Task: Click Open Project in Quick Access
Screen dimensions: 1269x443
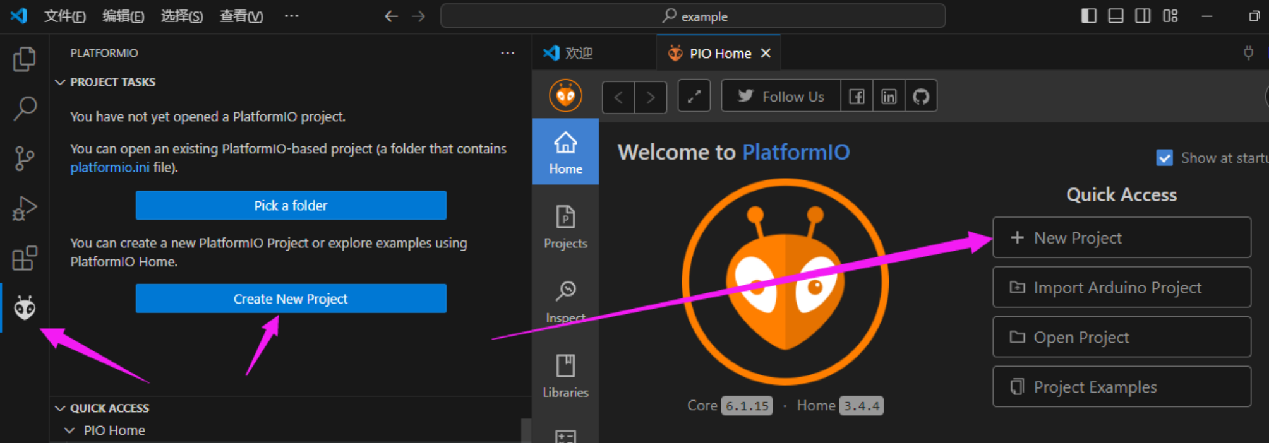Action: [1122, 338]
